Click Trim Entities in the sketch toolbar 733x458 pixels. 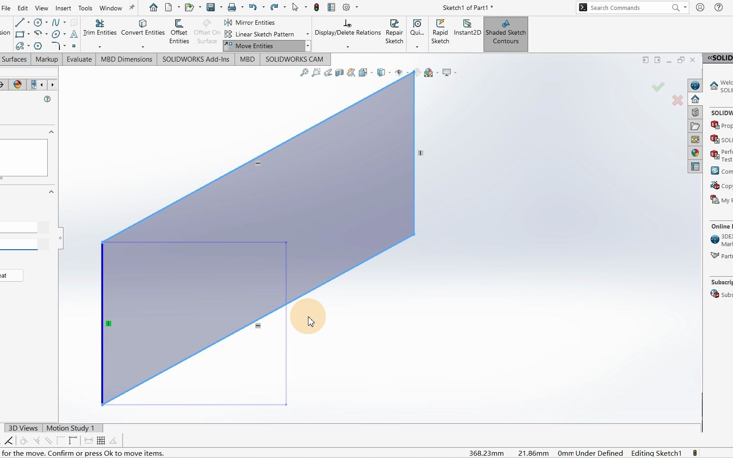coord(100,28)
